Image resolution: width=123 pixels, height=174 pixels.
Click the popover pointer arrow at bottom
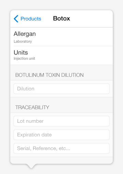(x=31, y=166)
